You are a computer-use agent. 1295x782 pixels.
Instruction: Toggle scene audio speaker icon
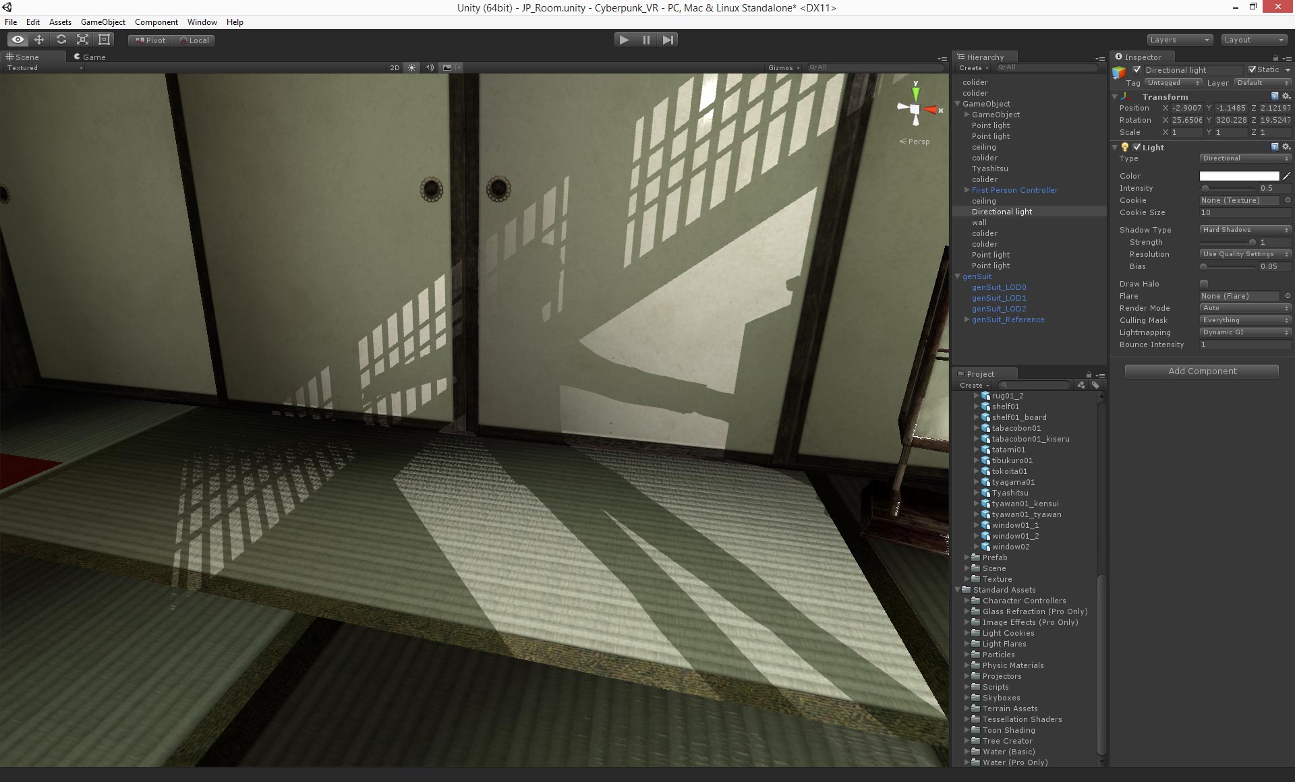click(429, 67)
